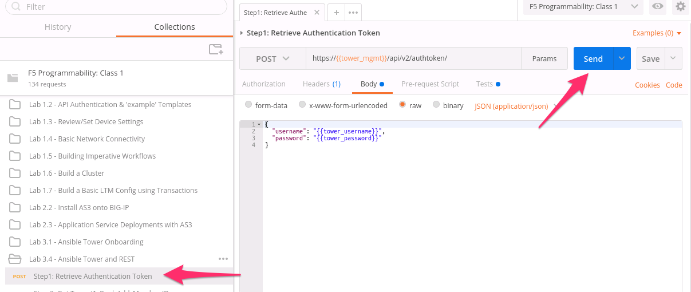Viewport: 691px width, 292px height.
Task: Click the Lab 2.2 folder icon
Action: pyautogui.click(x=15, y=207)
